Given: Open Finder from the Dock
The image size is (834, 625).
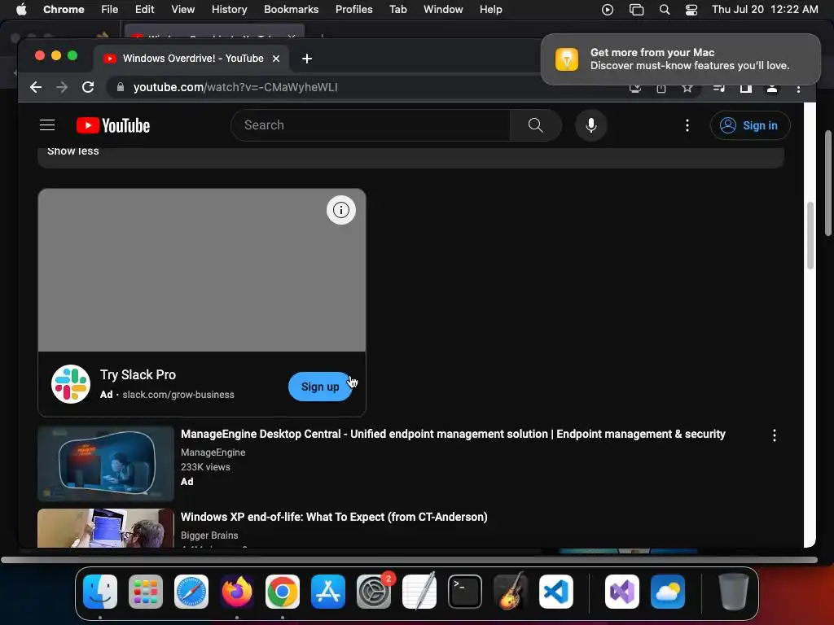Looking at the screenshot, I should 100,592.
